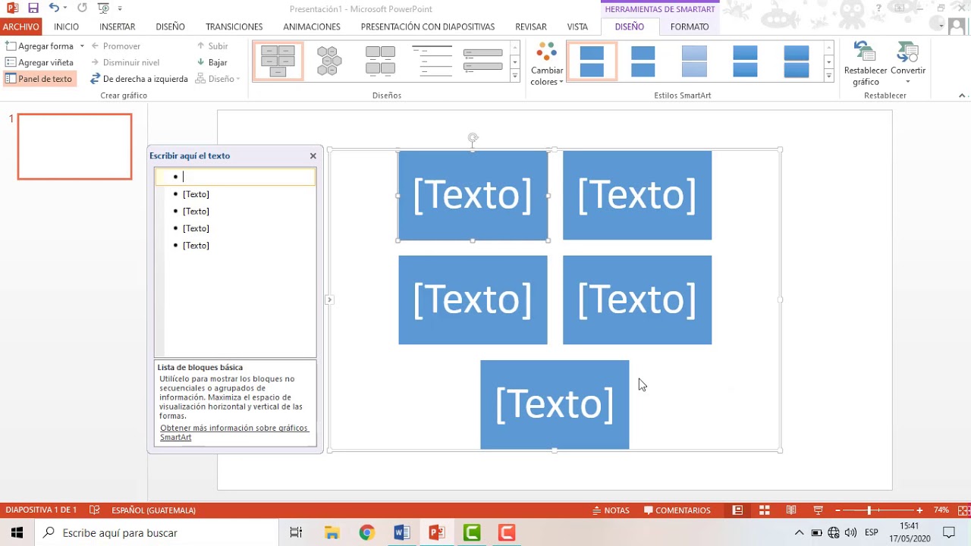Image resolution: width=971 pixels, height=546 pixels.
Task: Expand the Diseños gallery
Action: [515, 76]
